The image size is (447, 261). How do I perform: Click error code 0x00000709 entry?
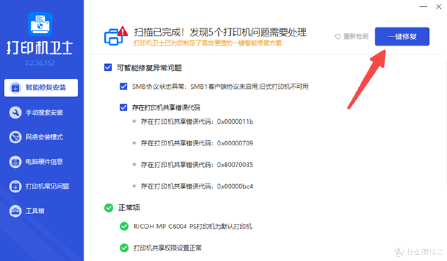pos(197,143)
